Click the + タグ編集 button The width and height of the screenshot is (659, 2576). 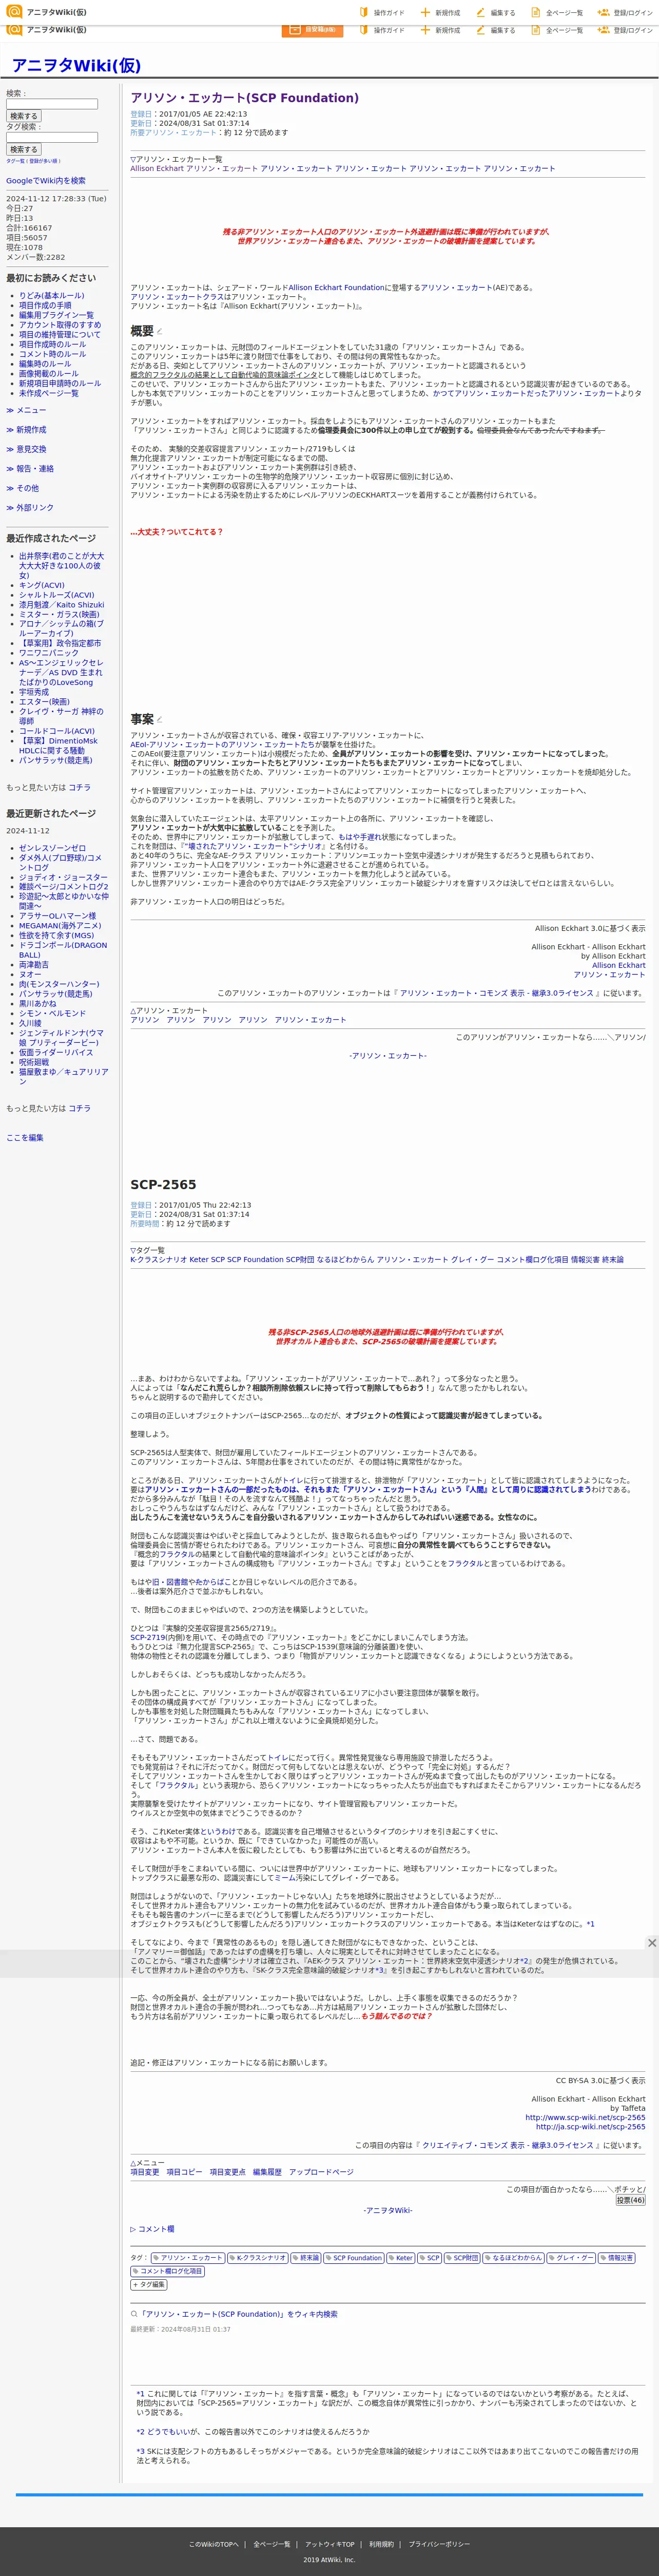[149, 2284]
